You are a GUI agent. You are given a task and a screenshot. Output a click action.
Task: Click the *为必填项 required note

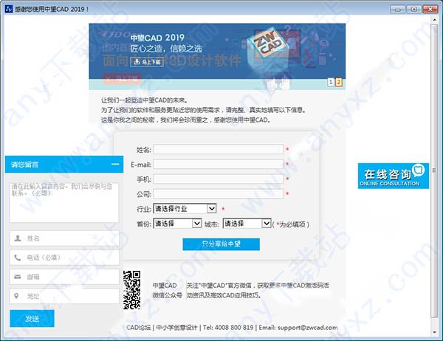tap(291, 224)
